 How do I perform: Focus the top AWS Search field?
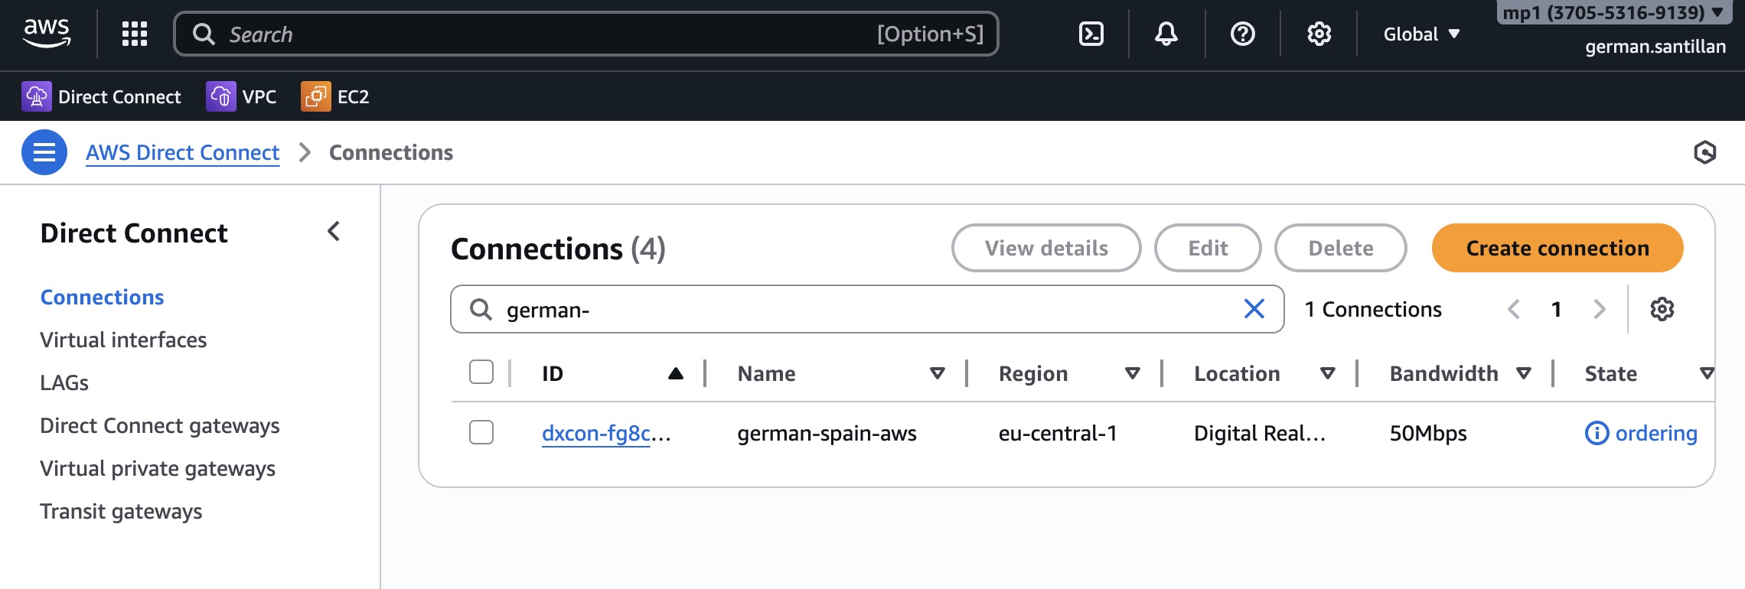pyautogui.click(x=586, y=34)
